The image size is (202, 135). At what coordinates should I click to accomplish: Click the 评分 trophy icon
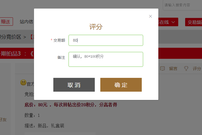[186, 68]
